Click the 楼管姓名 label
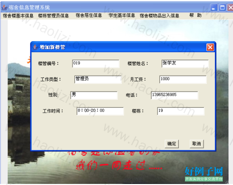Image resolution: width=233 pixels, height=185 pixels. (138, 64)
